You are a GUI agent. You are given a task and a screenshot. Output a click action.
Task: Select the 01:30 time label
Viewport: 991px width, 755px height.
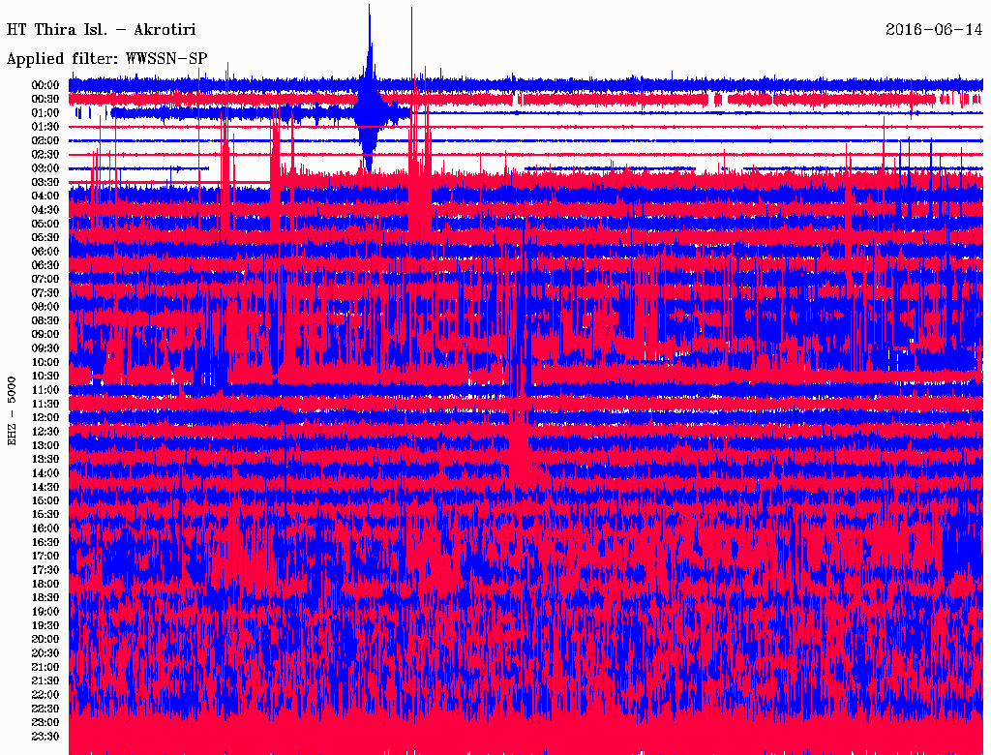[45, 127]
